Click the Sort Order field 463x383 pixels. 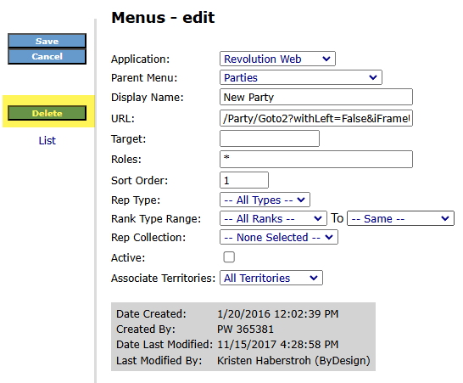[x=244, y=180]
